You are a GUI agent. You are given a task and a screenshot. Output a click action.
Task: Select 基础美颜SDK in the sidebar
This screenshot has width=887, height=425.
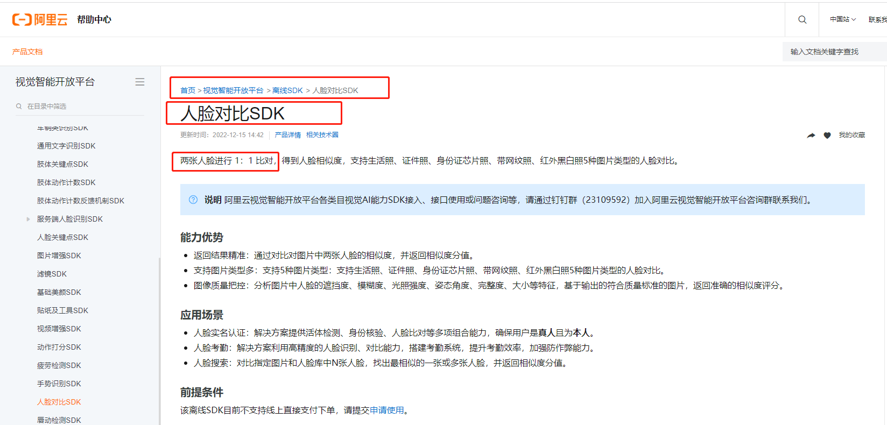click(x=59, y=292)
